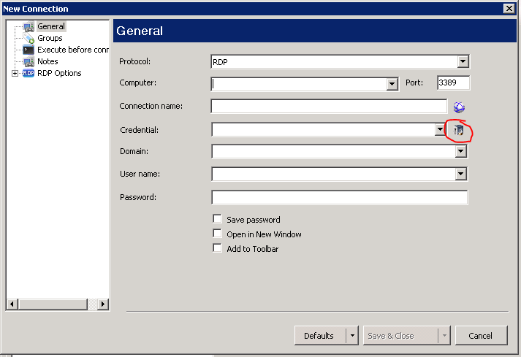Select RDP Options in the tree
Viewport: 521px width, 357px height.
pos(59,73)
